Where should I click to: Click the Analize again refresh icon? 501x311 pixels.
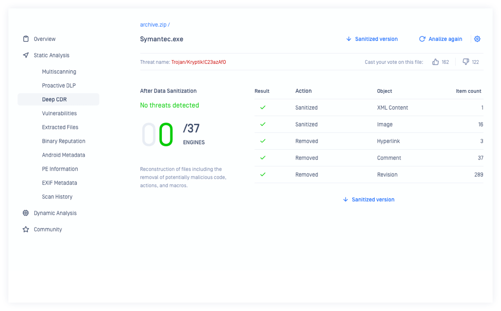422,39
